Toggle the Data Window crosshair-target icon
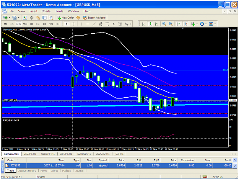239x180 pixels. (32, 18)
